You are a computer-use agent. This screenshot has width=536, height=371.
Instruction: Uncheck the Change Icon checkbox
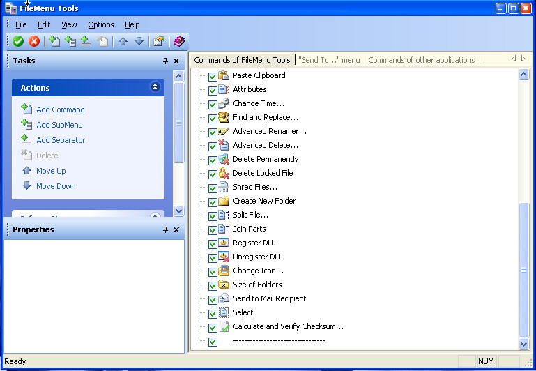[x=213, y=272]
